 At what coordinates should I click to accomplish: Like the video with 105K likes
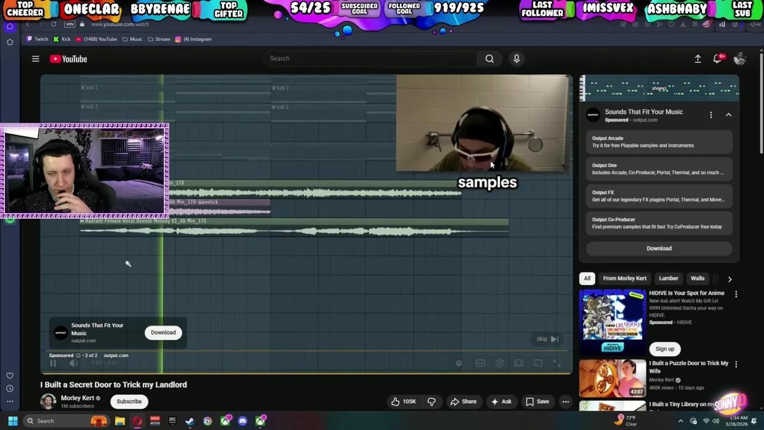pyautogui.click(x=403, y=401)
